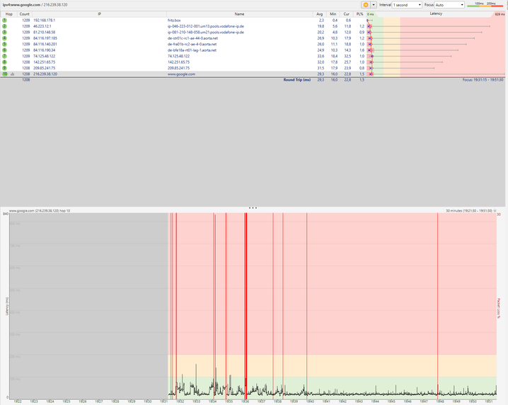The height and width of the screenshot is (405, 508).
Task: Click the de-bfe18a-rt01-lag-1.aorta.net name
Action: click(192, 50)
